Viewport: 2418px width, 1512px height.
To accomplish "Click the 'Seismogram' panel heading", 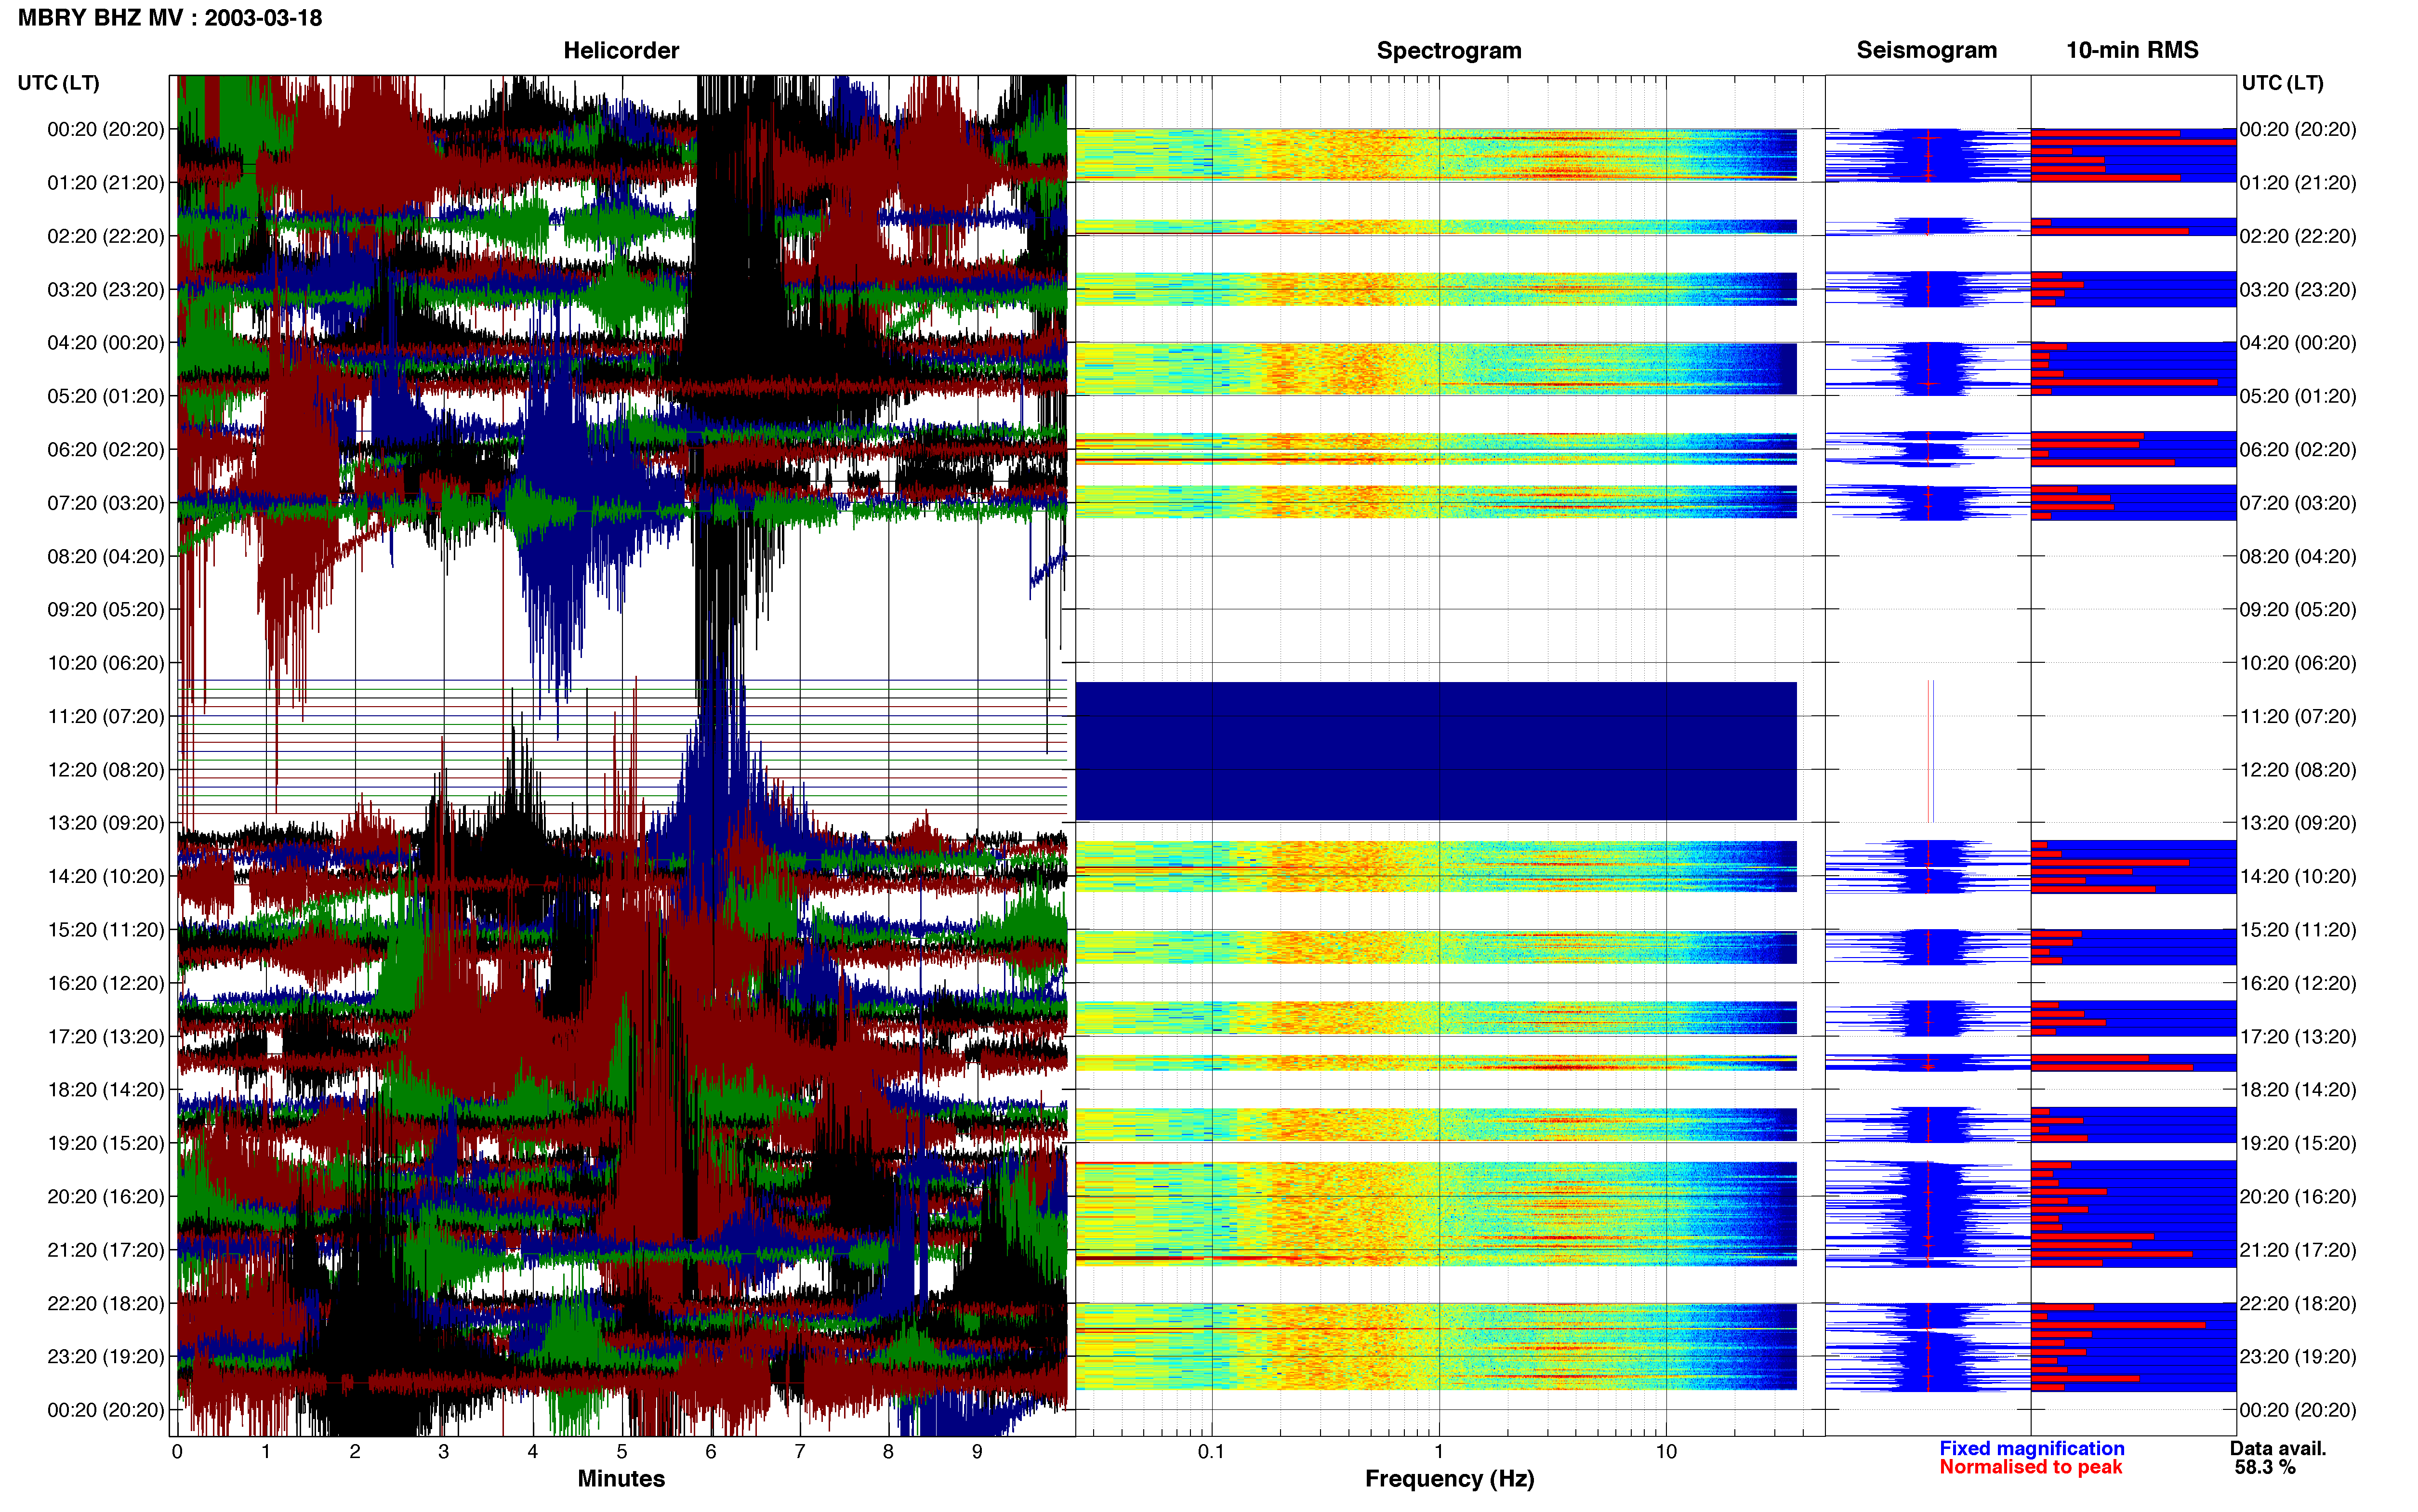I will (x=1926, y=50).
